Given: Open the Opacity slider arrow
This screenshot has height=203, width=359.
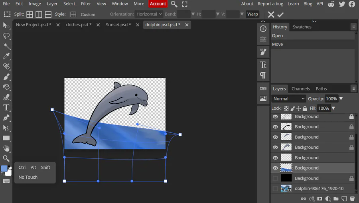Looking at the screenshot, I should pos(341,99).
